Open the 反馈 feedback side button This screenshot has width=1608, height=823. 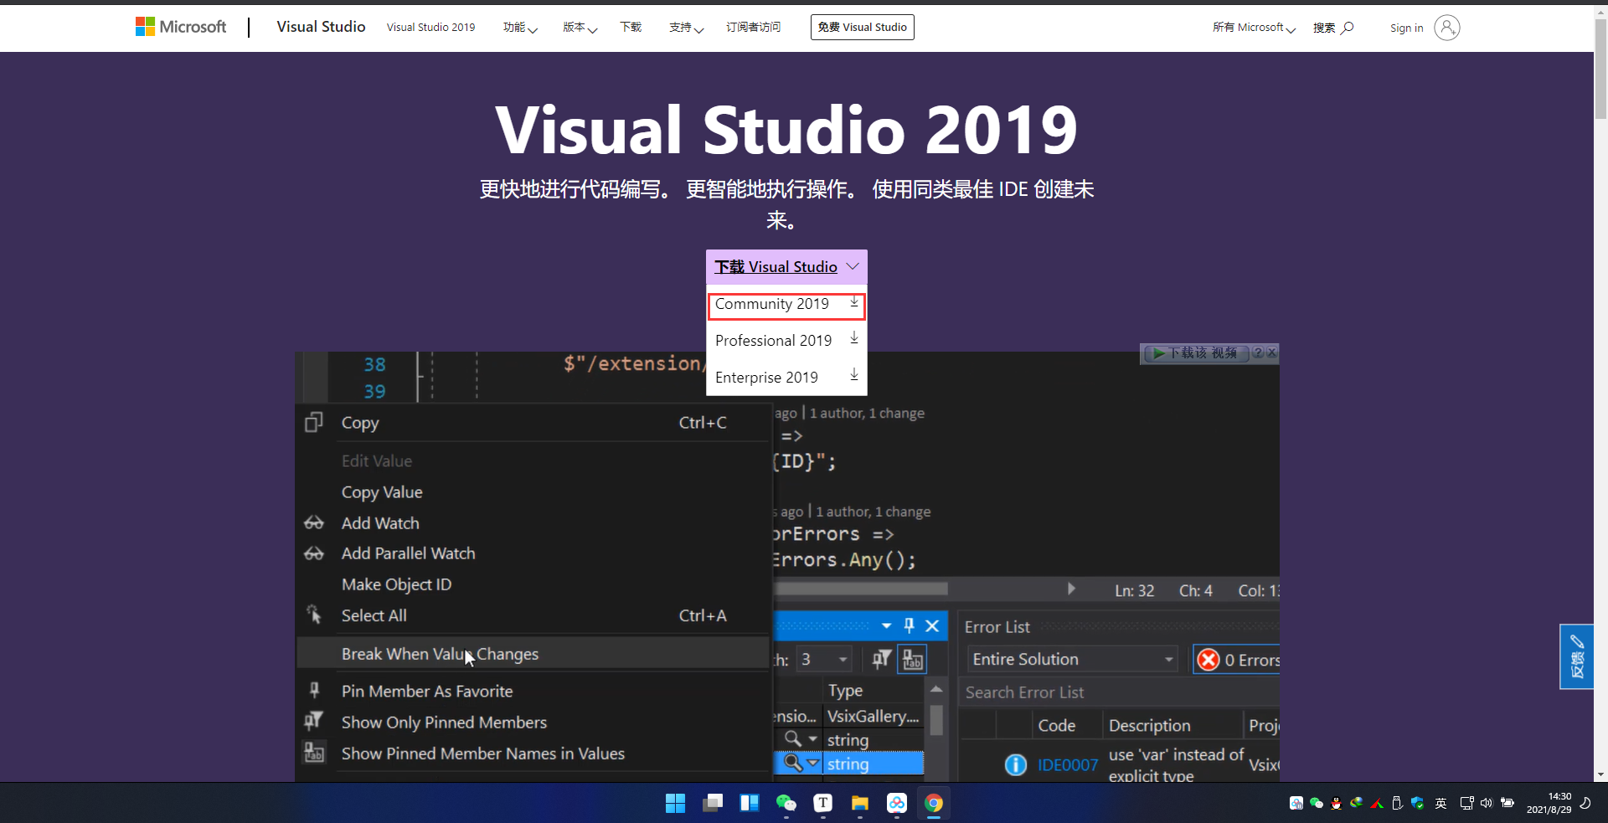[1576, 656]
